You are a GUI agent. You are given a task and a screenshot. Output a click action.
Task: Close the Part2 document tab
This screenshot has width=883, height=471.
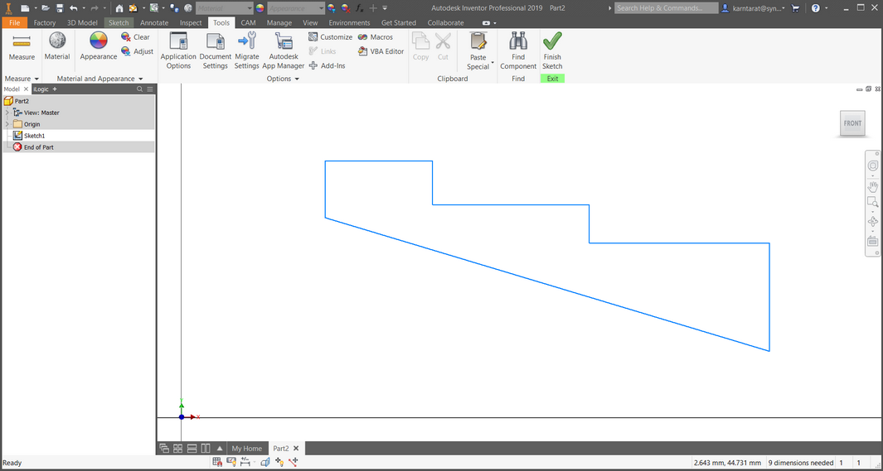(296, 448)
